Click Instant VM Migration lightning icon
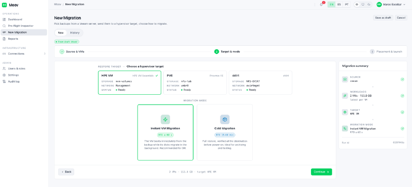 (x=165, y=120)
